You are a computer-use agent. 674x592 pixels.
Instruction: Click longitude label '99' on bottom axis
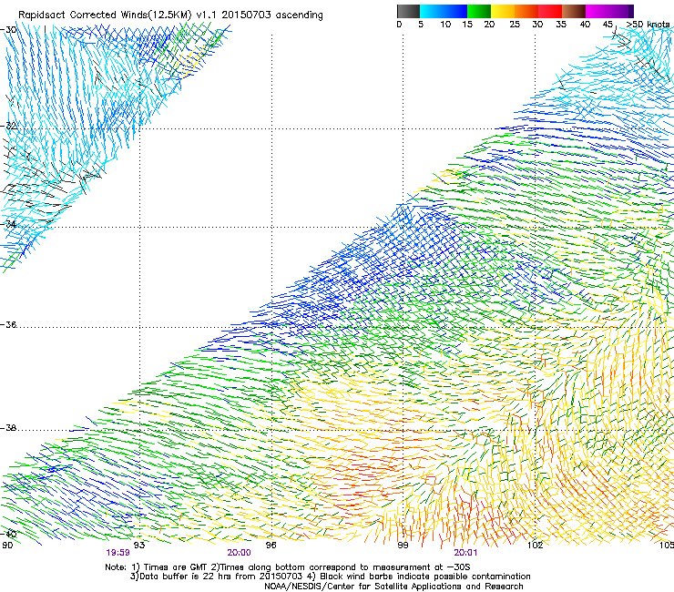403,546
